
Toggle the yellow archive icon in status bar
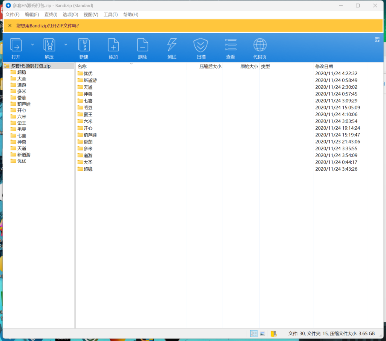tap(273, 333)
